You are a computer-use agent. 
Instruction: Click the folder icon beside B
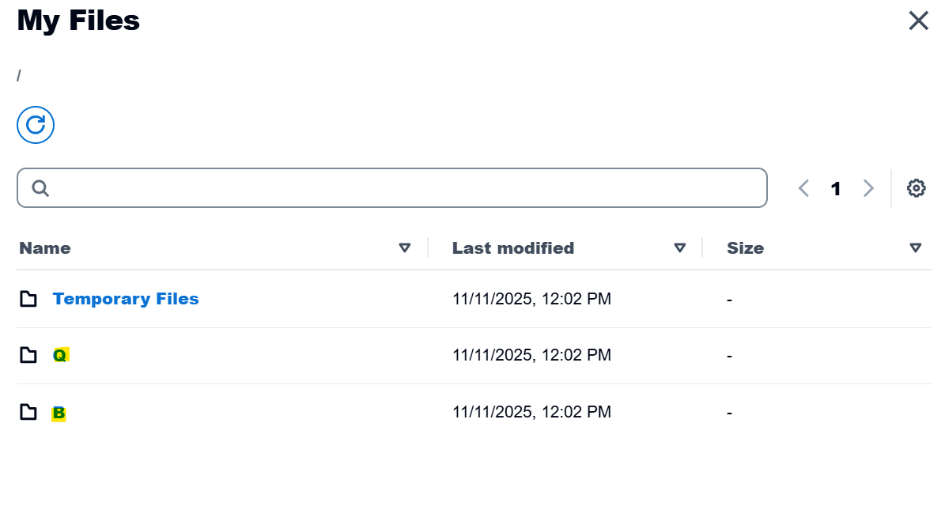click(x=28, y=412)
